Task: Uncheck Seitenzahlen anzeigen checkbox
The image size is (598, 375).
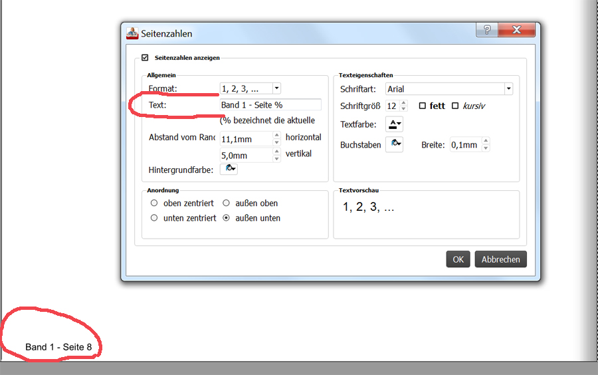Action: pyautogui.click(x=145, y=58)
